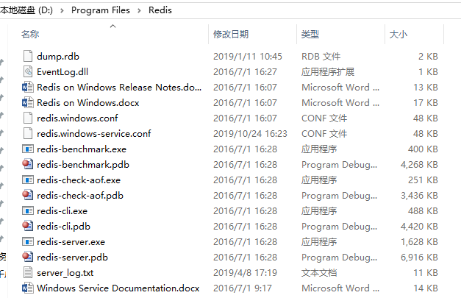Sort files by the 名称 column header
461x298 pixels.
click(x=30, y=34)
